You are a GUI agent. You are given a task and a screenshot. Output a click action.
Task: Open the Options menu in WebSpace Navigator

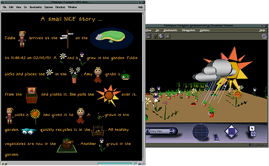pos(204,31)
